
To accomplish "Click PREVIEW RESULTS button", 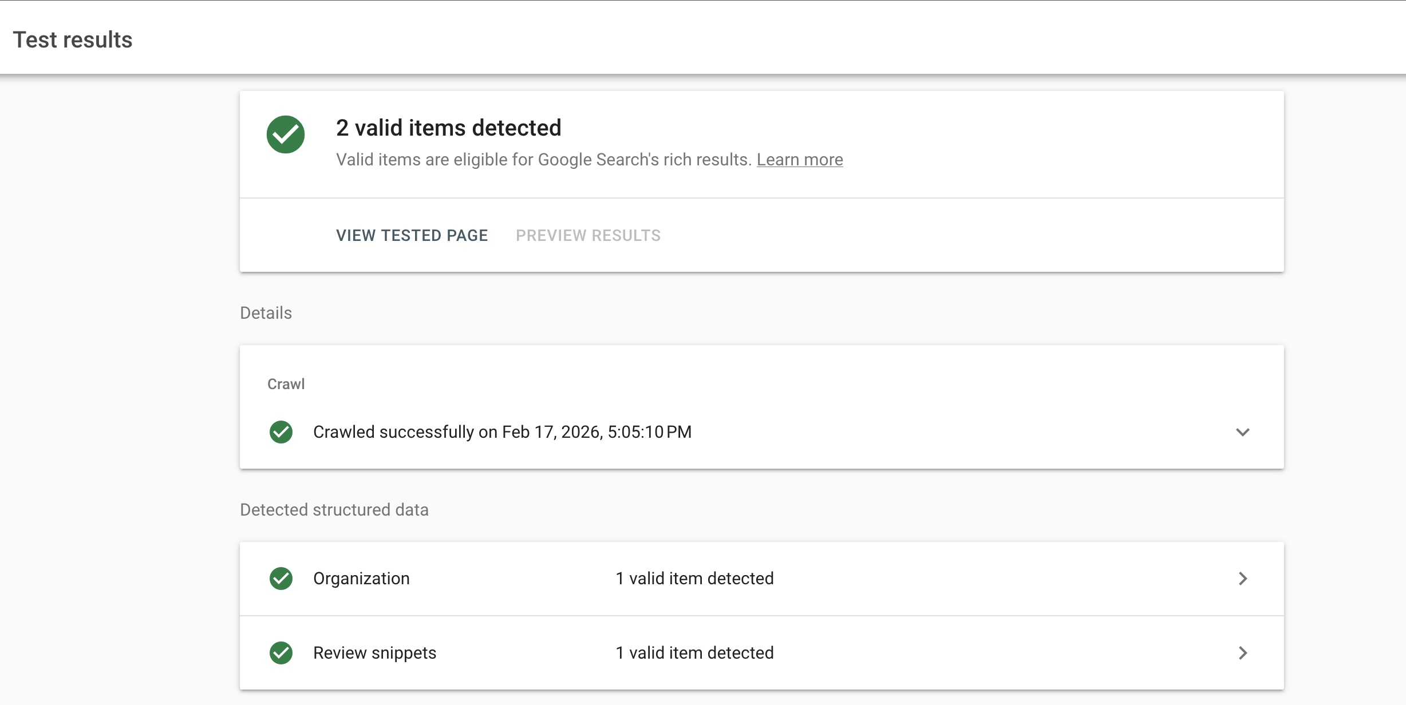I will pyautogui.click(x=588, y=235).
